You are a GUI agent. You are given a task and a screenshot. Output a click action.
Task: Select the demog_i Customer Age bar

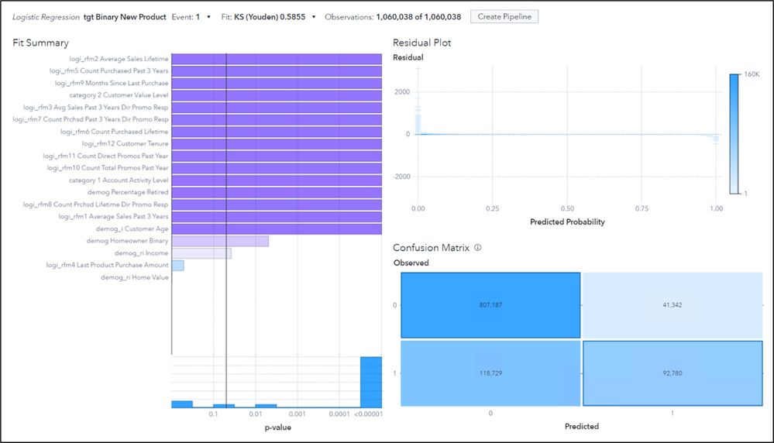click(x=276, y=229)
